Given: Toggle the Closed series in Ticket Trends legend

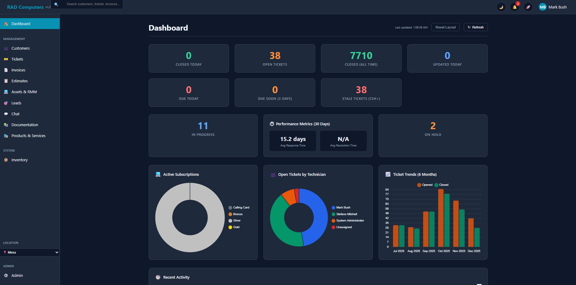Looking at the screenshot, I should (441, 185).
